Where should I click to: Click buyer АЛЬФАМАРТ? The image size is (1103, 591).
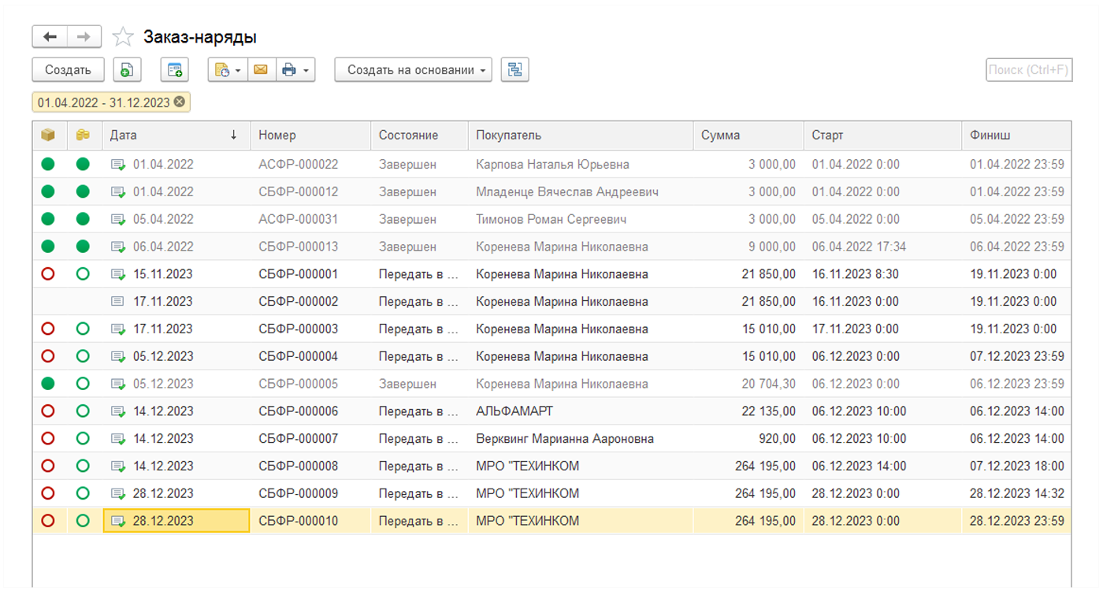click(514, 411)
